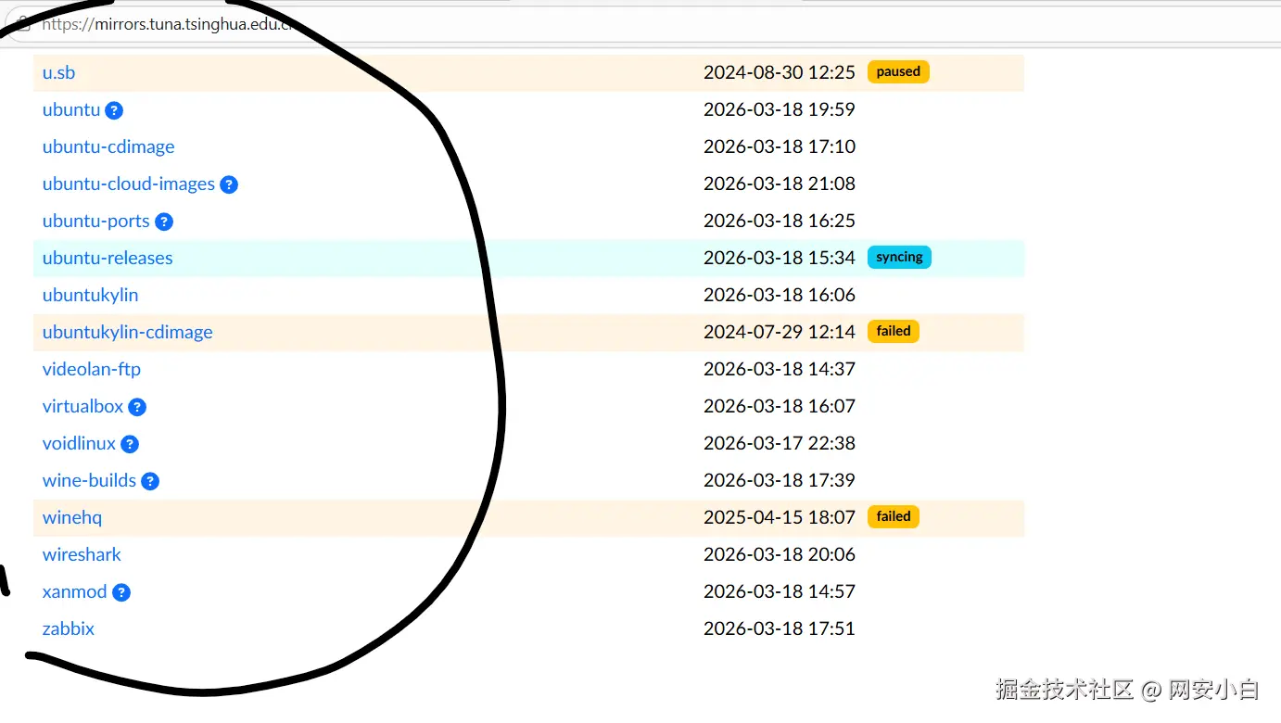This screenshot has height=723, width=1281.
Task: Open the ubuntu-cloud-images link
Action: point(129,184)
